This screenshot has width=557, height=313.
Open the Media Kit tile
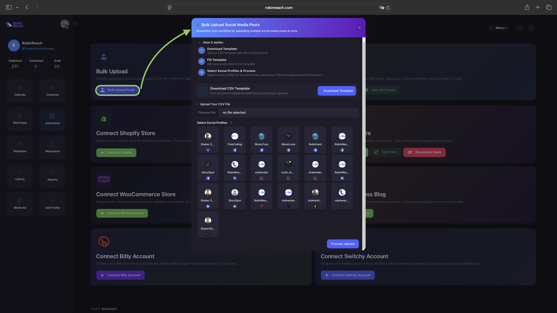pos(20,204)
